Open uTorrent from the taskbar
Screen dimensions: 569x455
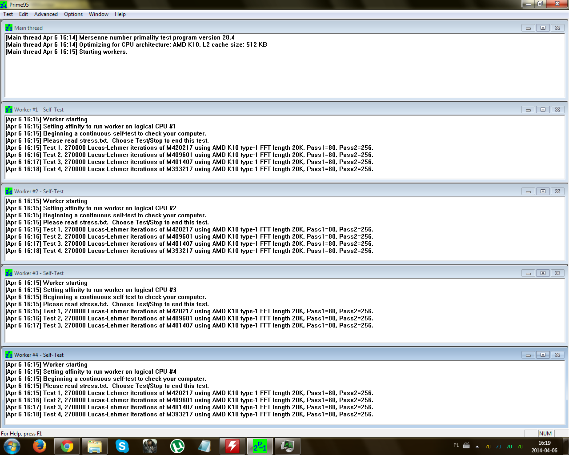[x=177, y=446]
